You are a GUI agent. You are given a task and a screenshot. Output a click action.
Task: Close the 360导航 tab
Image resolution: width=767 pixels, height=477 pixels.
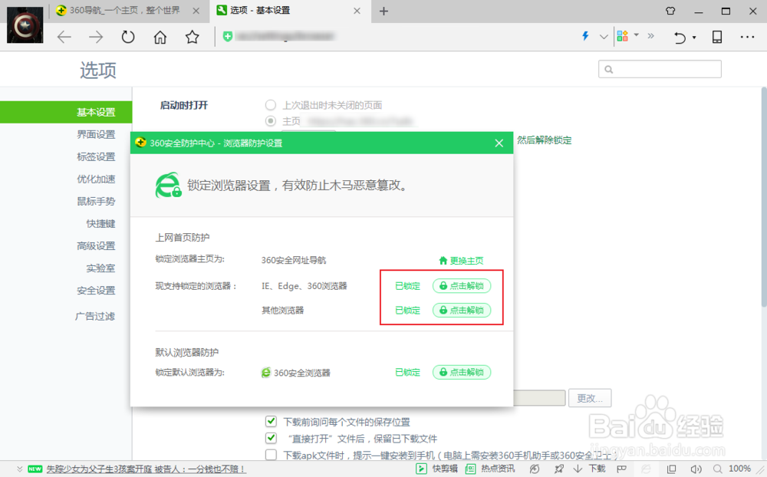tap(196, 11)
